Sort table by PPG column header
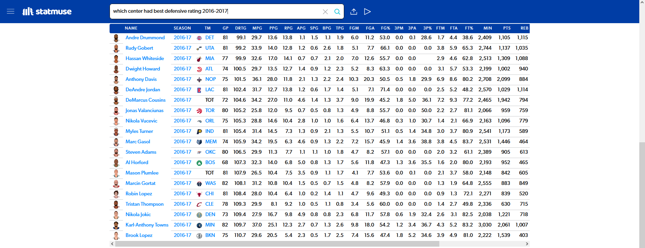The width and height of the screenshot is (645, 248). point(273,28)
